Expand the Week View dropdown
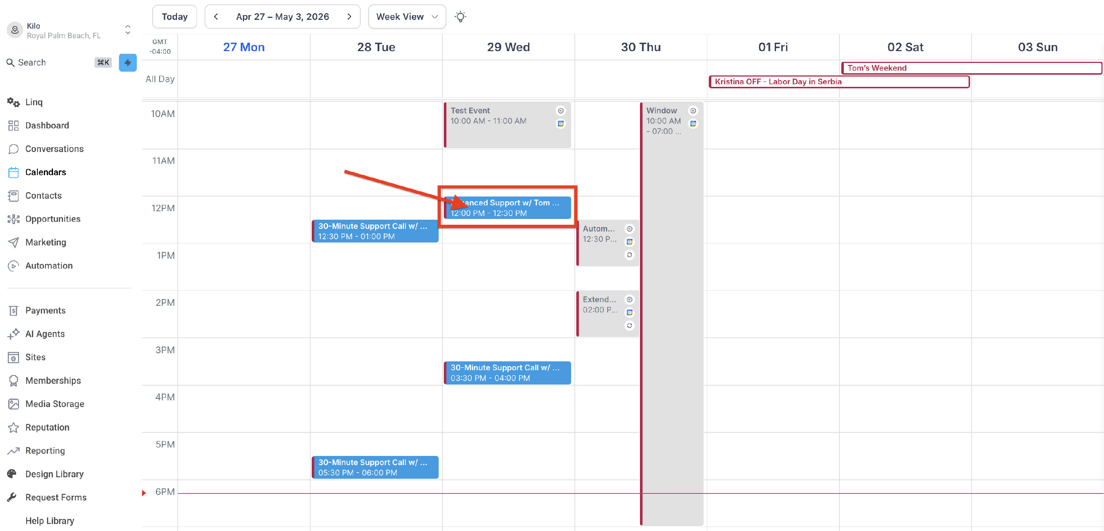This screenshot has height=531, width=1104. pos(407,17)
